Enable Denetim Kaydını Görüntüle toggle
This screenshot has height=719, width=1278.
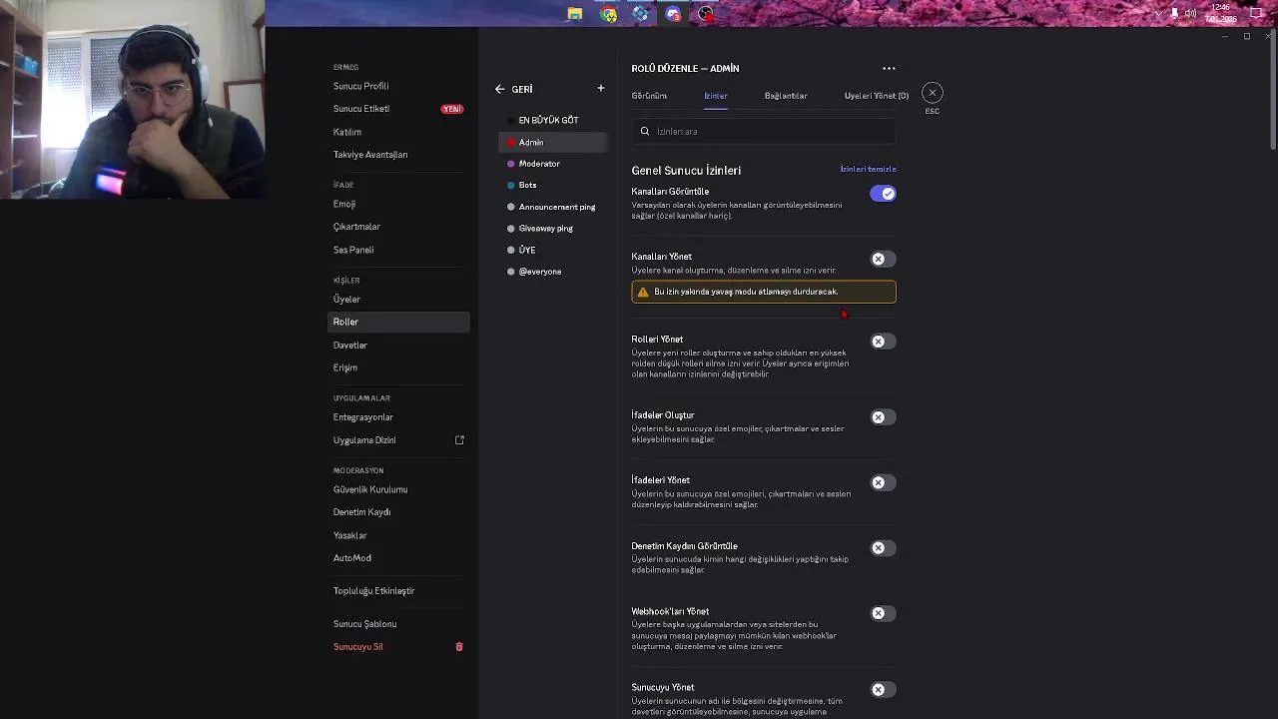pos(883,548)
